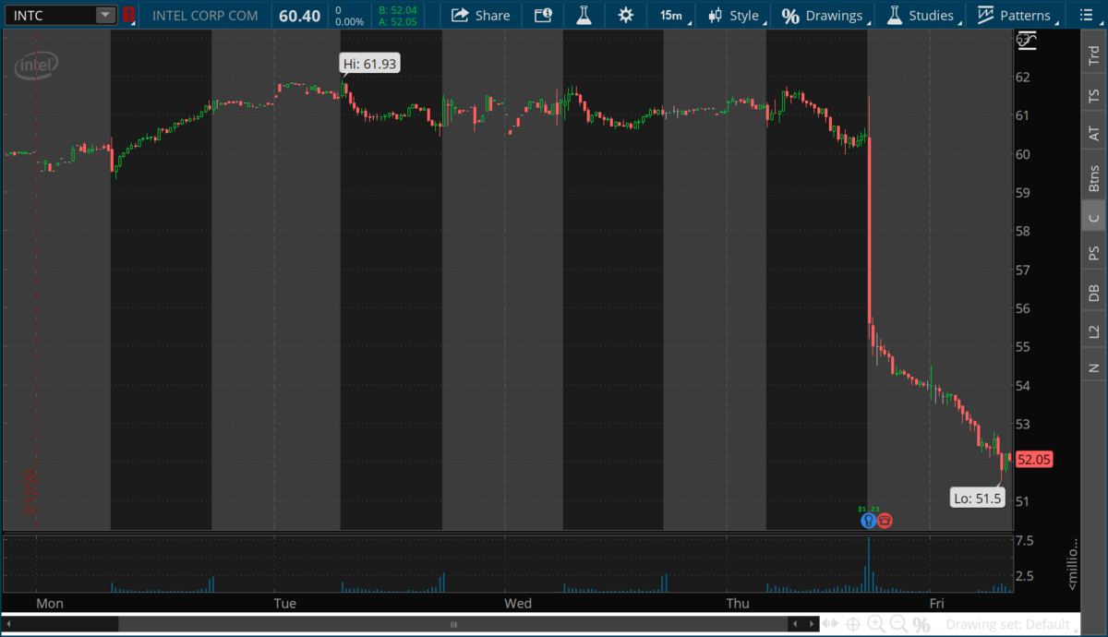Screen dimensions: 1108x637
Task: Click the Wed date axis label
Action: (518, 603)
